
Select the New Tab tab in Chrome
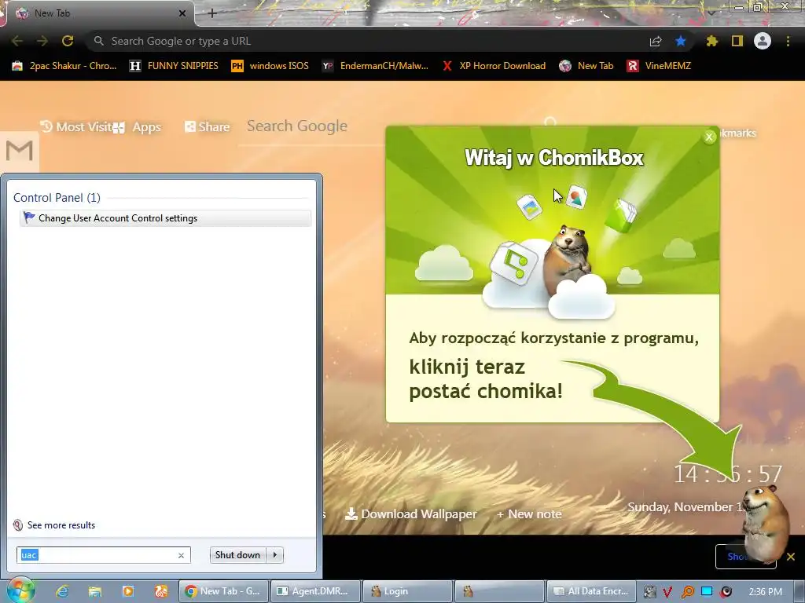[97, 13]
